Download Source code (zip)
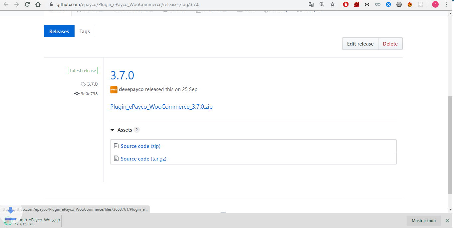The height and width of the screenshot is (228, 454). coord(140,146)
